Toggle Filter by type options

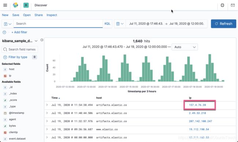coord(18,57)
